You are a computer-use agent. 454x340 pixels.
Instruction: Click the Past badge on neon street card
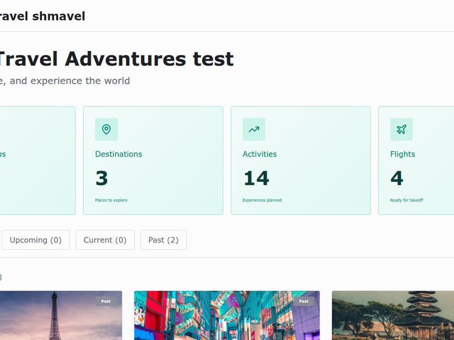(x=304, y=301)
